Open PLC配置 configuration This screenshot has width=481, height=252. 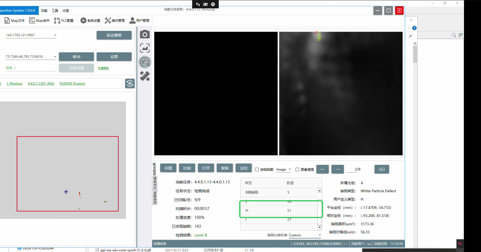point(64,21)
